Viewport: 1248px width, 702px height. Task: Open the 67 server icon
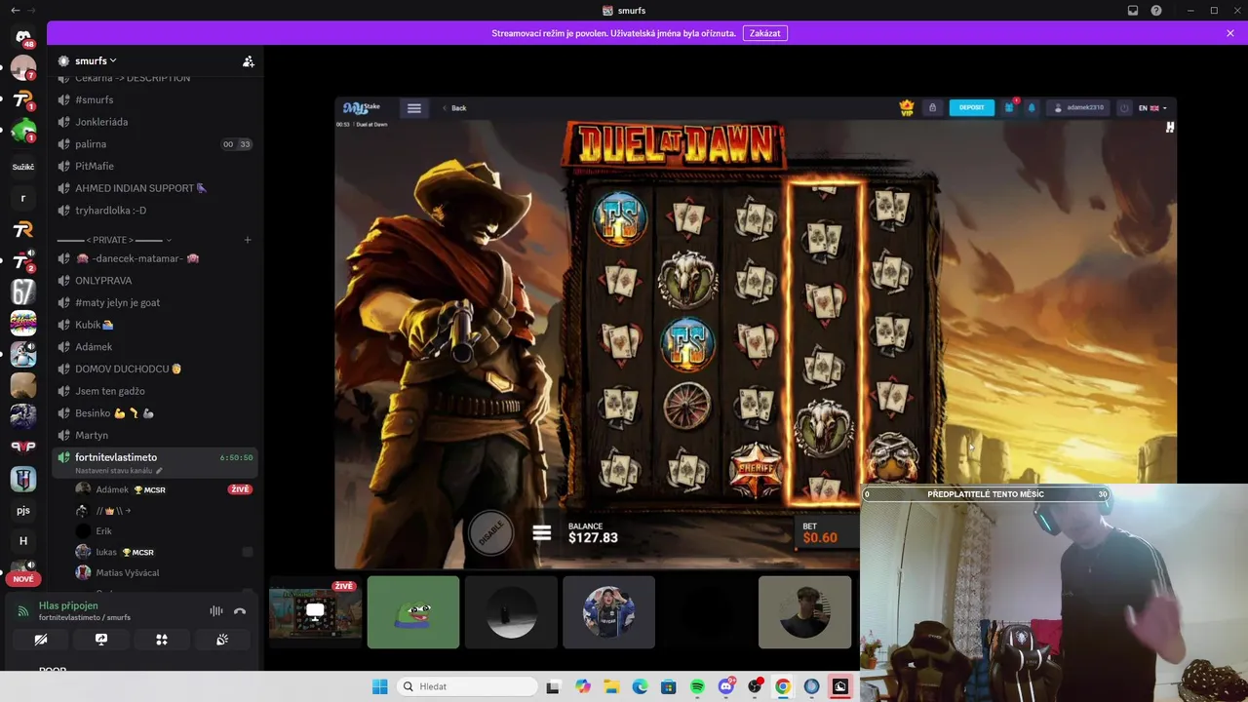click(x=23, y=292)
